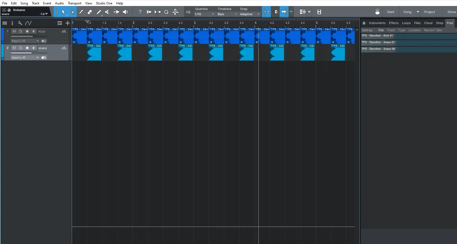Open the Snap Adaptive dropdown

click(250, 14)
